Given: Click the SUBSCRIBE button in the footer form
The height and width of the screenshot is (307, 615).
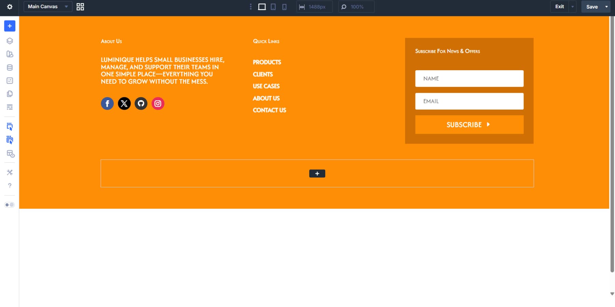Looking at the screenshot, I should pos(469,125).
